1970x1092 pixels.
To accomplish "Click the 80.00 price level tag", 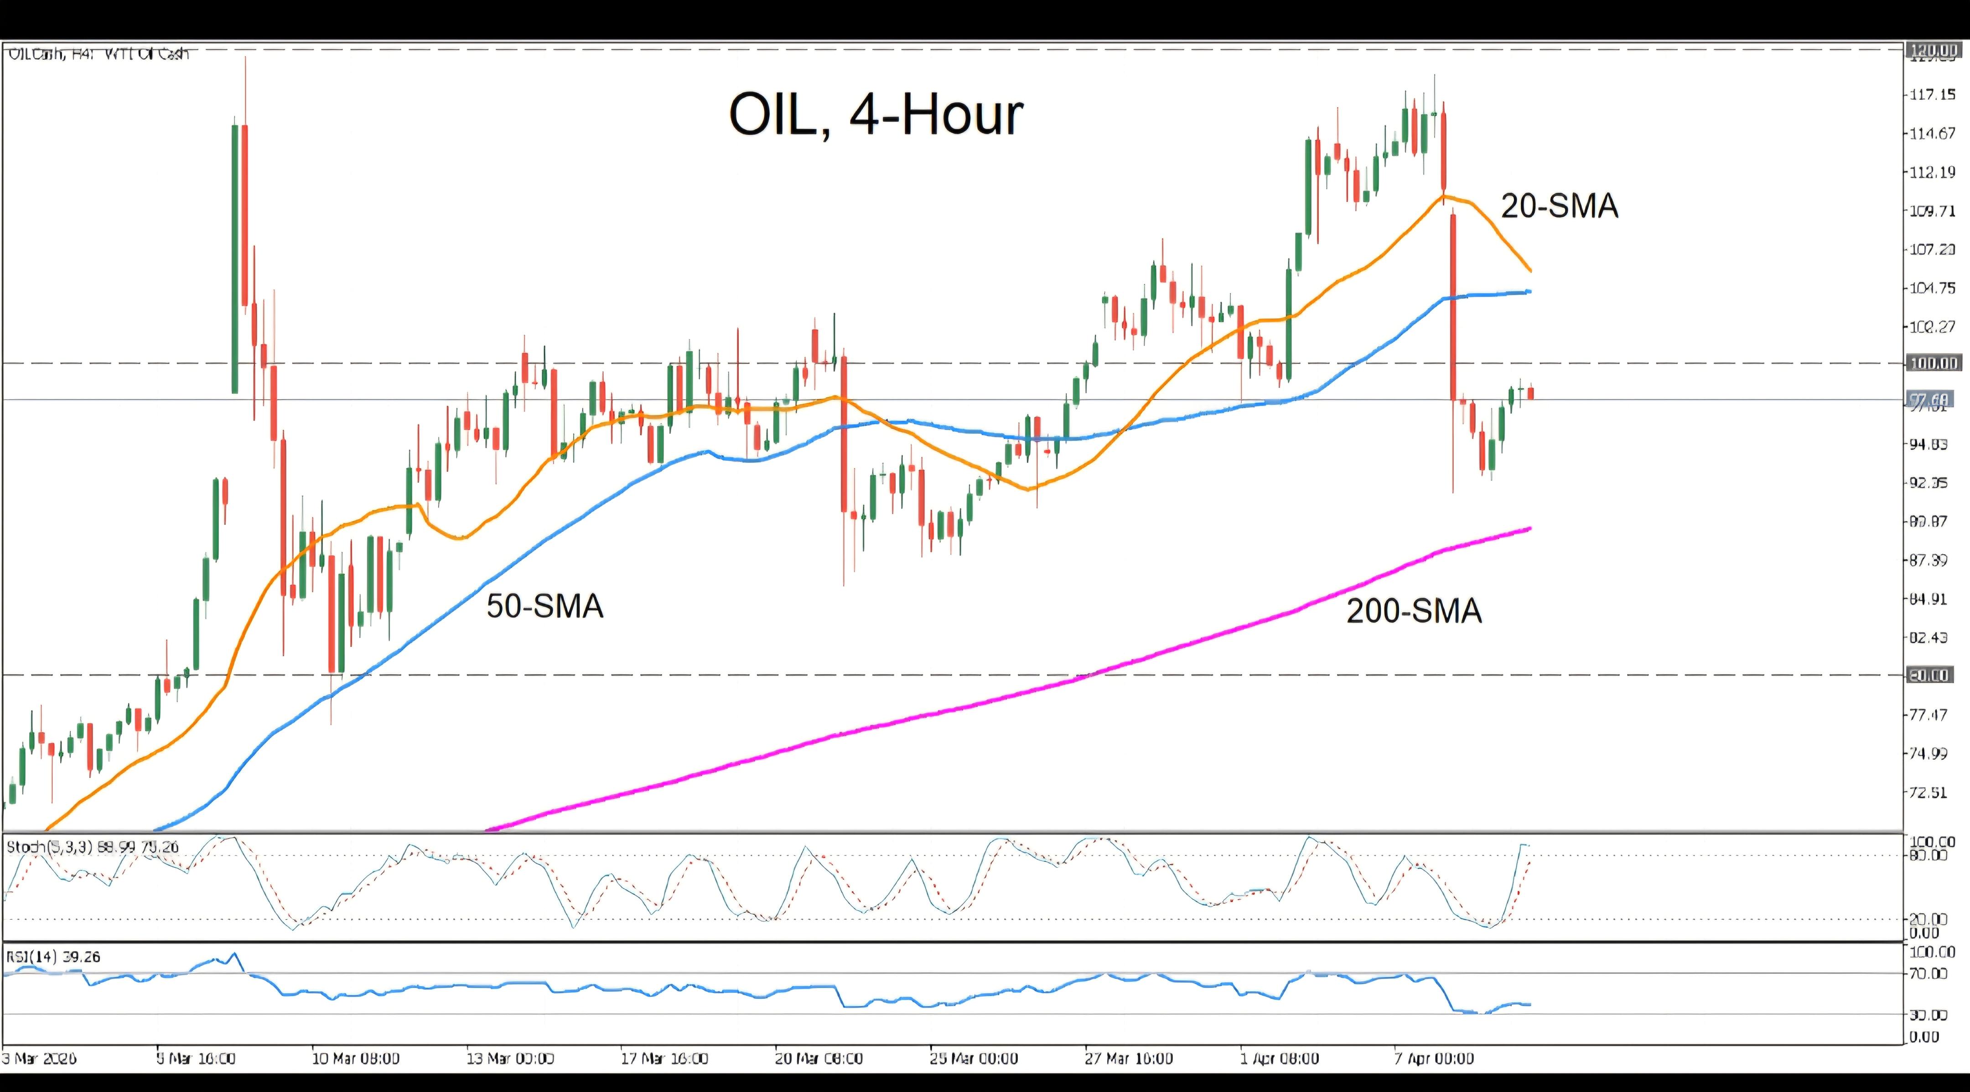I will pyautogui.click(x=1931, y=675).
